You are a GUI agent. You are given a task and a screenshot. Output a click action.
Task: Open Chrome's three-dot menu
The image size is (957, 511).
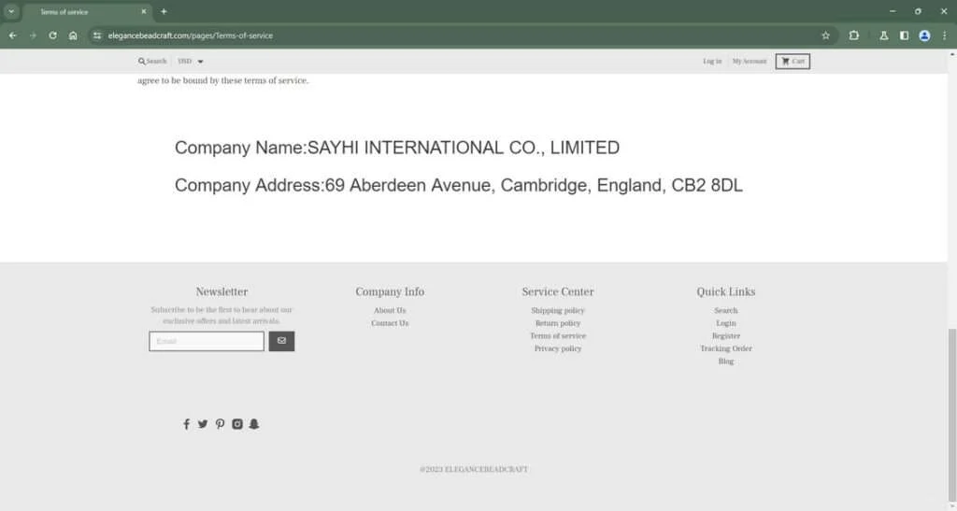point(944,35)
